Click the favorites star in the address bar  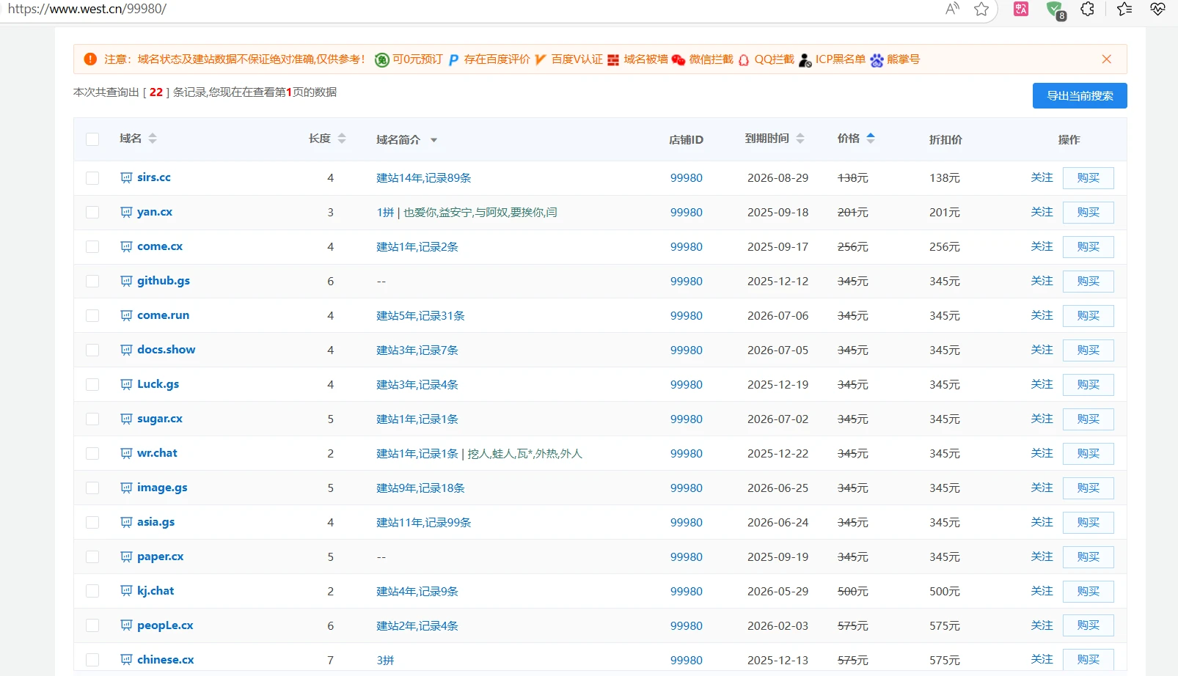click(x=981, y=10)
